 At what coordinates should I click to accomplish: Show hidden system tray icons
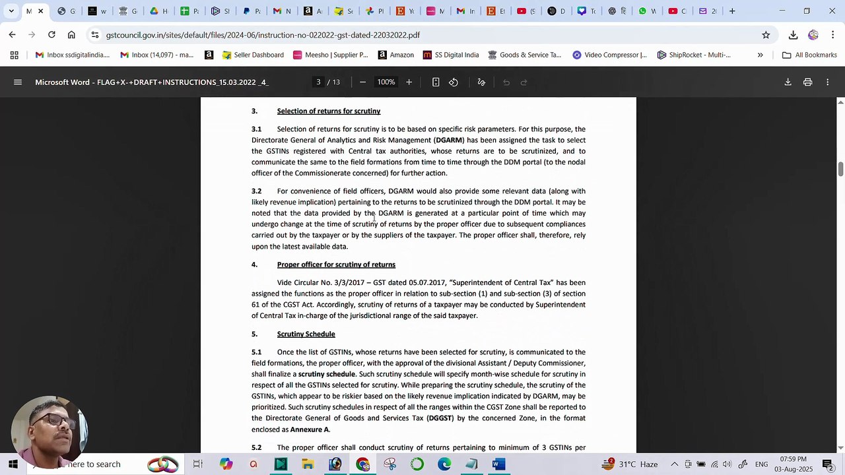tap(674, 464)
